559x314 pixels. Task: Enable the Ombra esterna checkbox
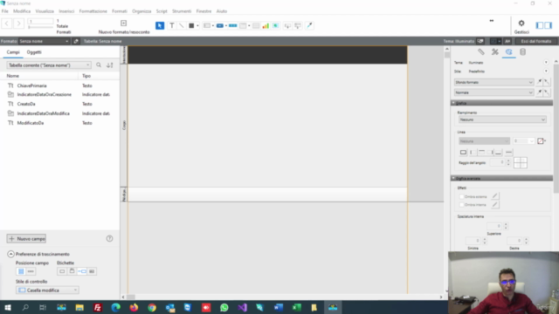click(x=462, y=196)
